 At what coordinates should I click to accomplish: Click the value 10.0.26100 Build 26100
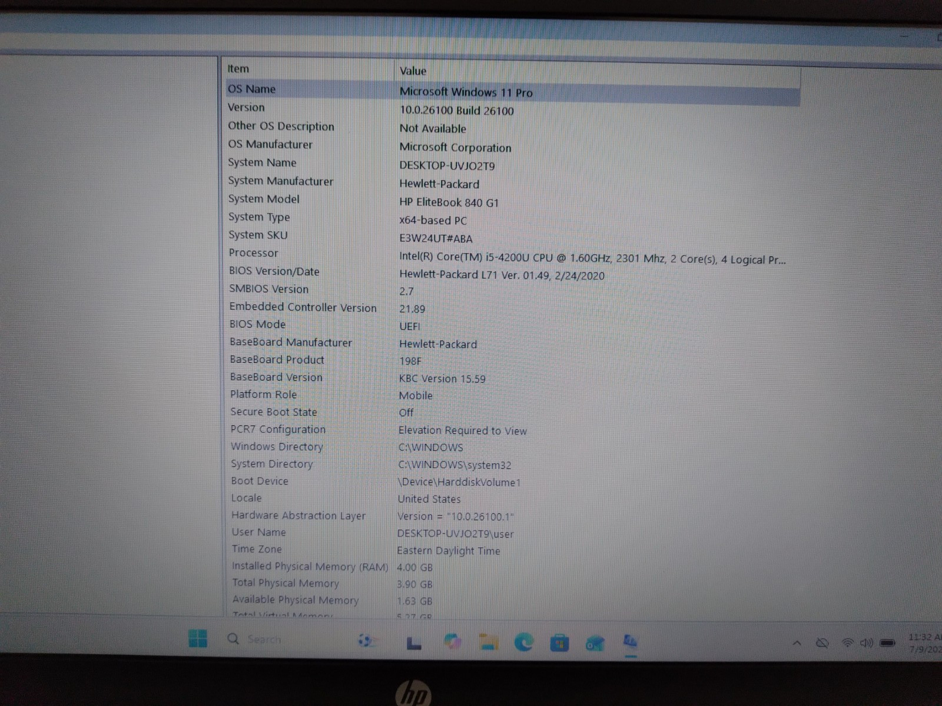[x=456, y=111]
